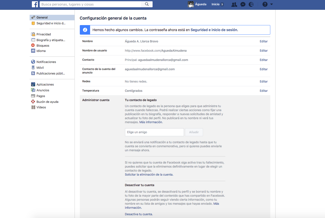Screen dimensions: 325x218
Task: Edit the Nombre de usuario row
Action: tap(264, 51)
